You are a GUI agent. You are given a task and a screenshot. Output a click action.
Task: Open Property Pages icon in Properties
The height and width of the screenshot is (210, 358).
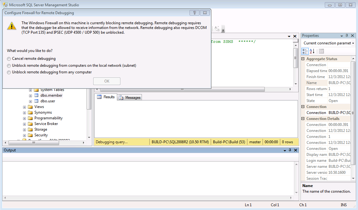pyautogui.click(x=321, y=51)
